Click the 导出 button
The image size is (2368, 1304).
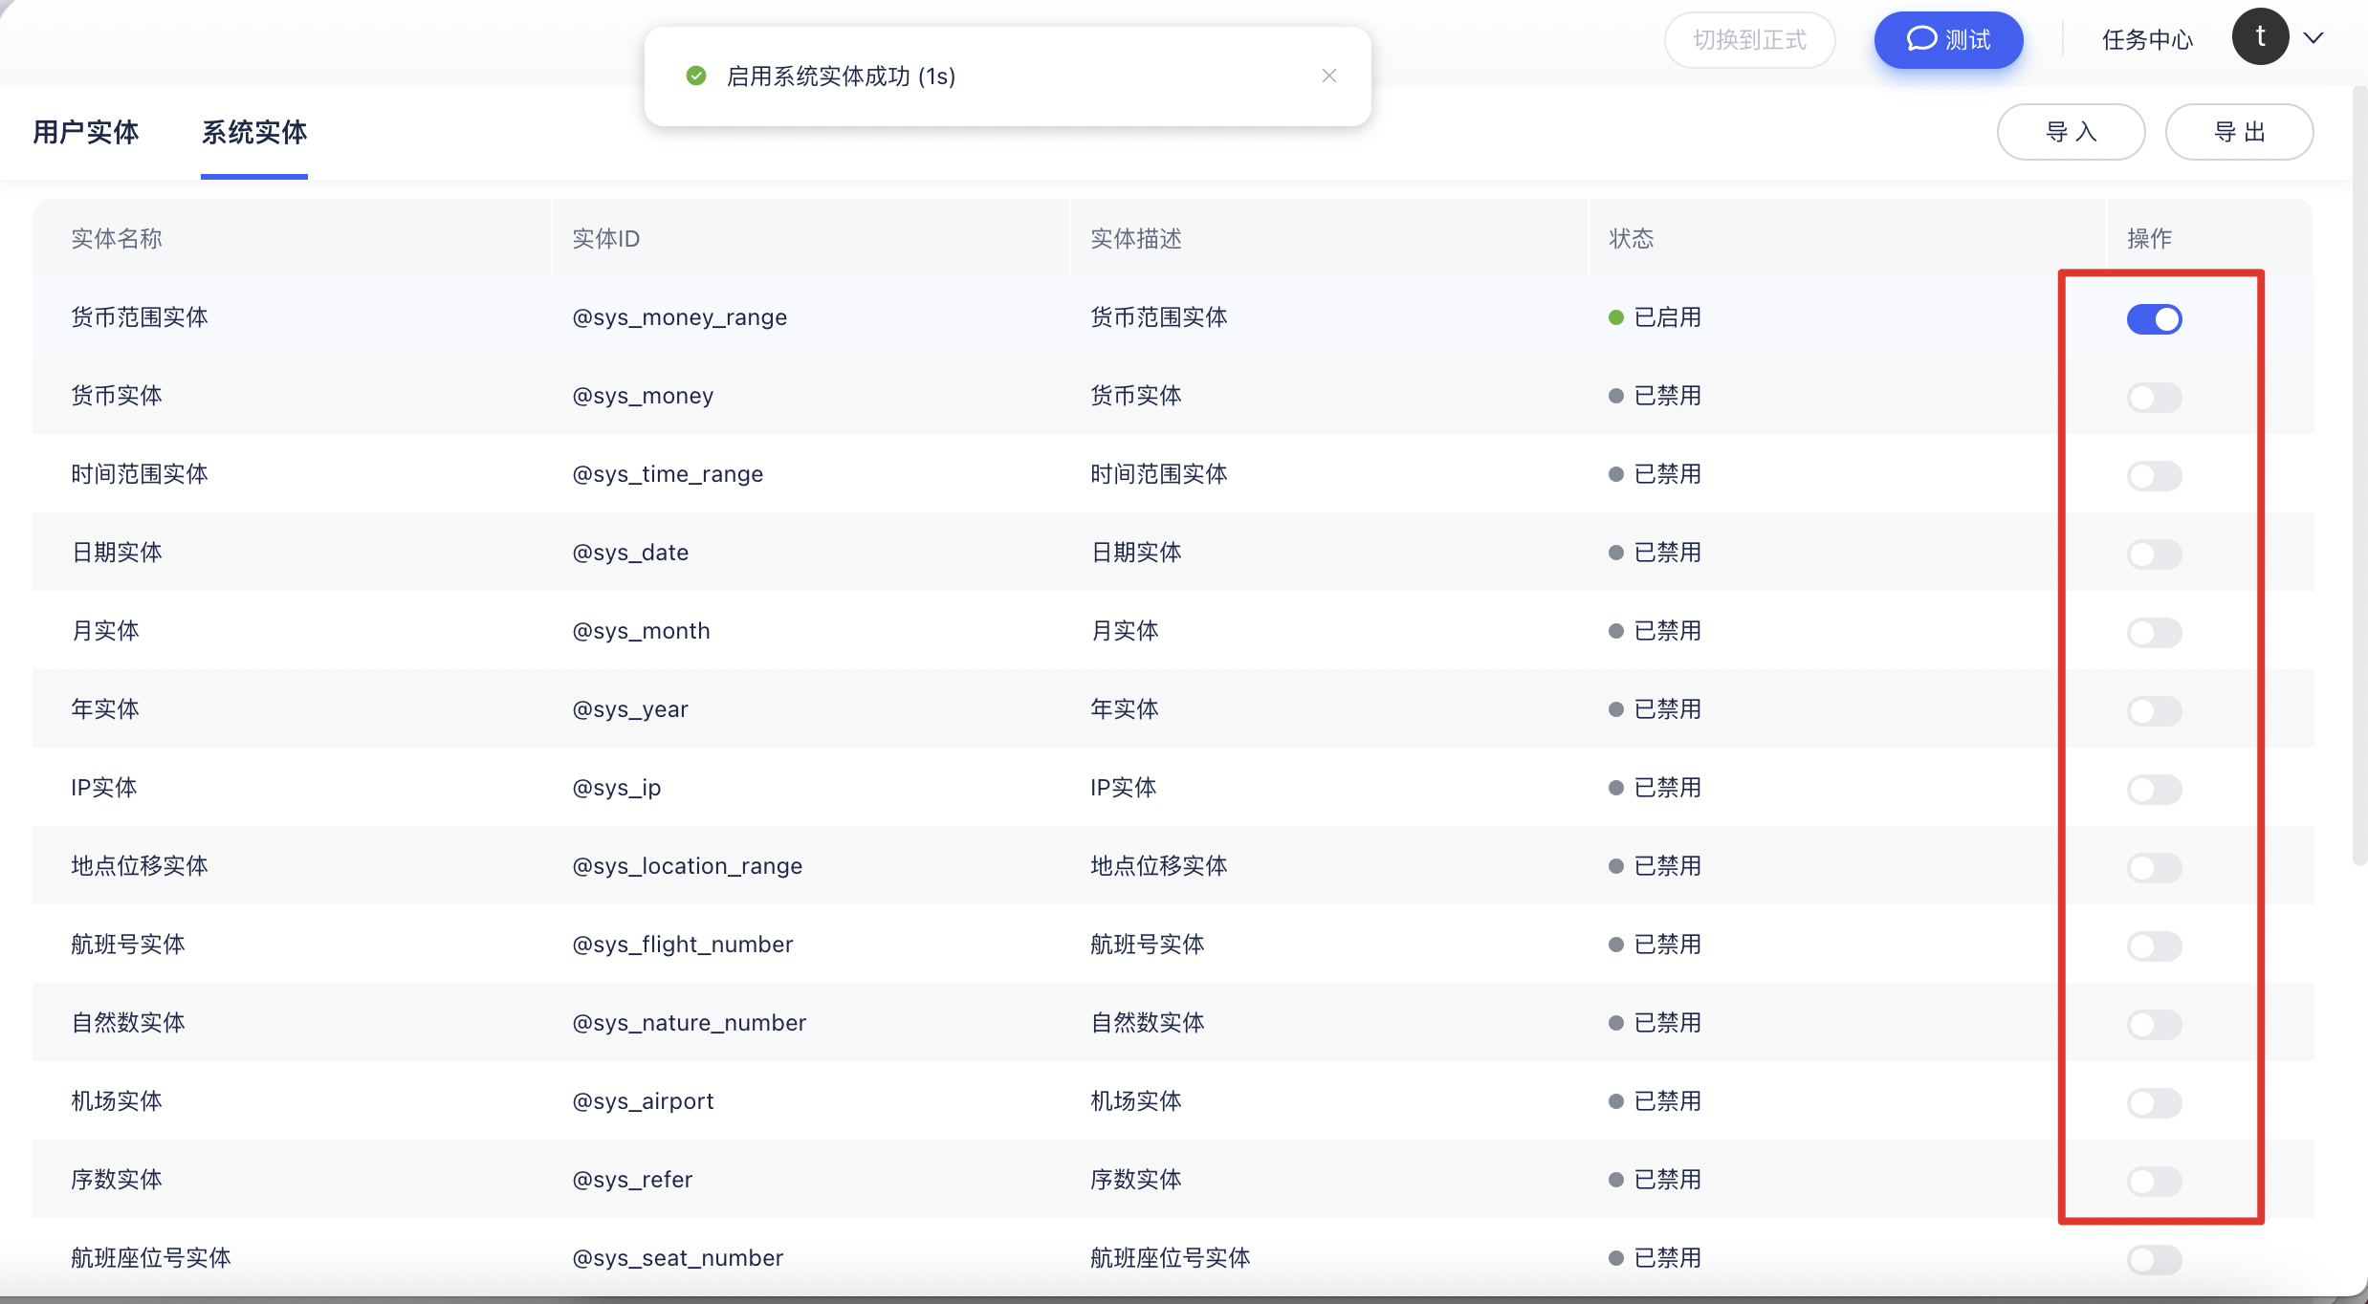click(x=2239, y=132)
